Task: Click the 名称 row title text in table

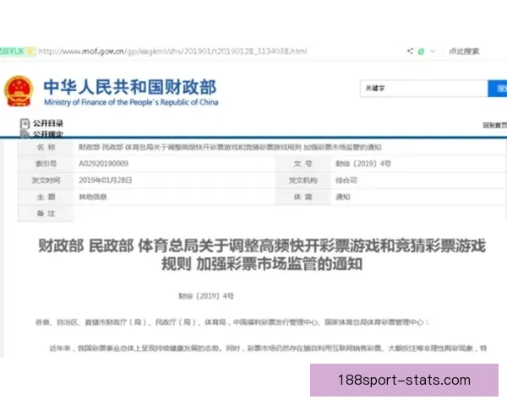Action: pos(230,148)
